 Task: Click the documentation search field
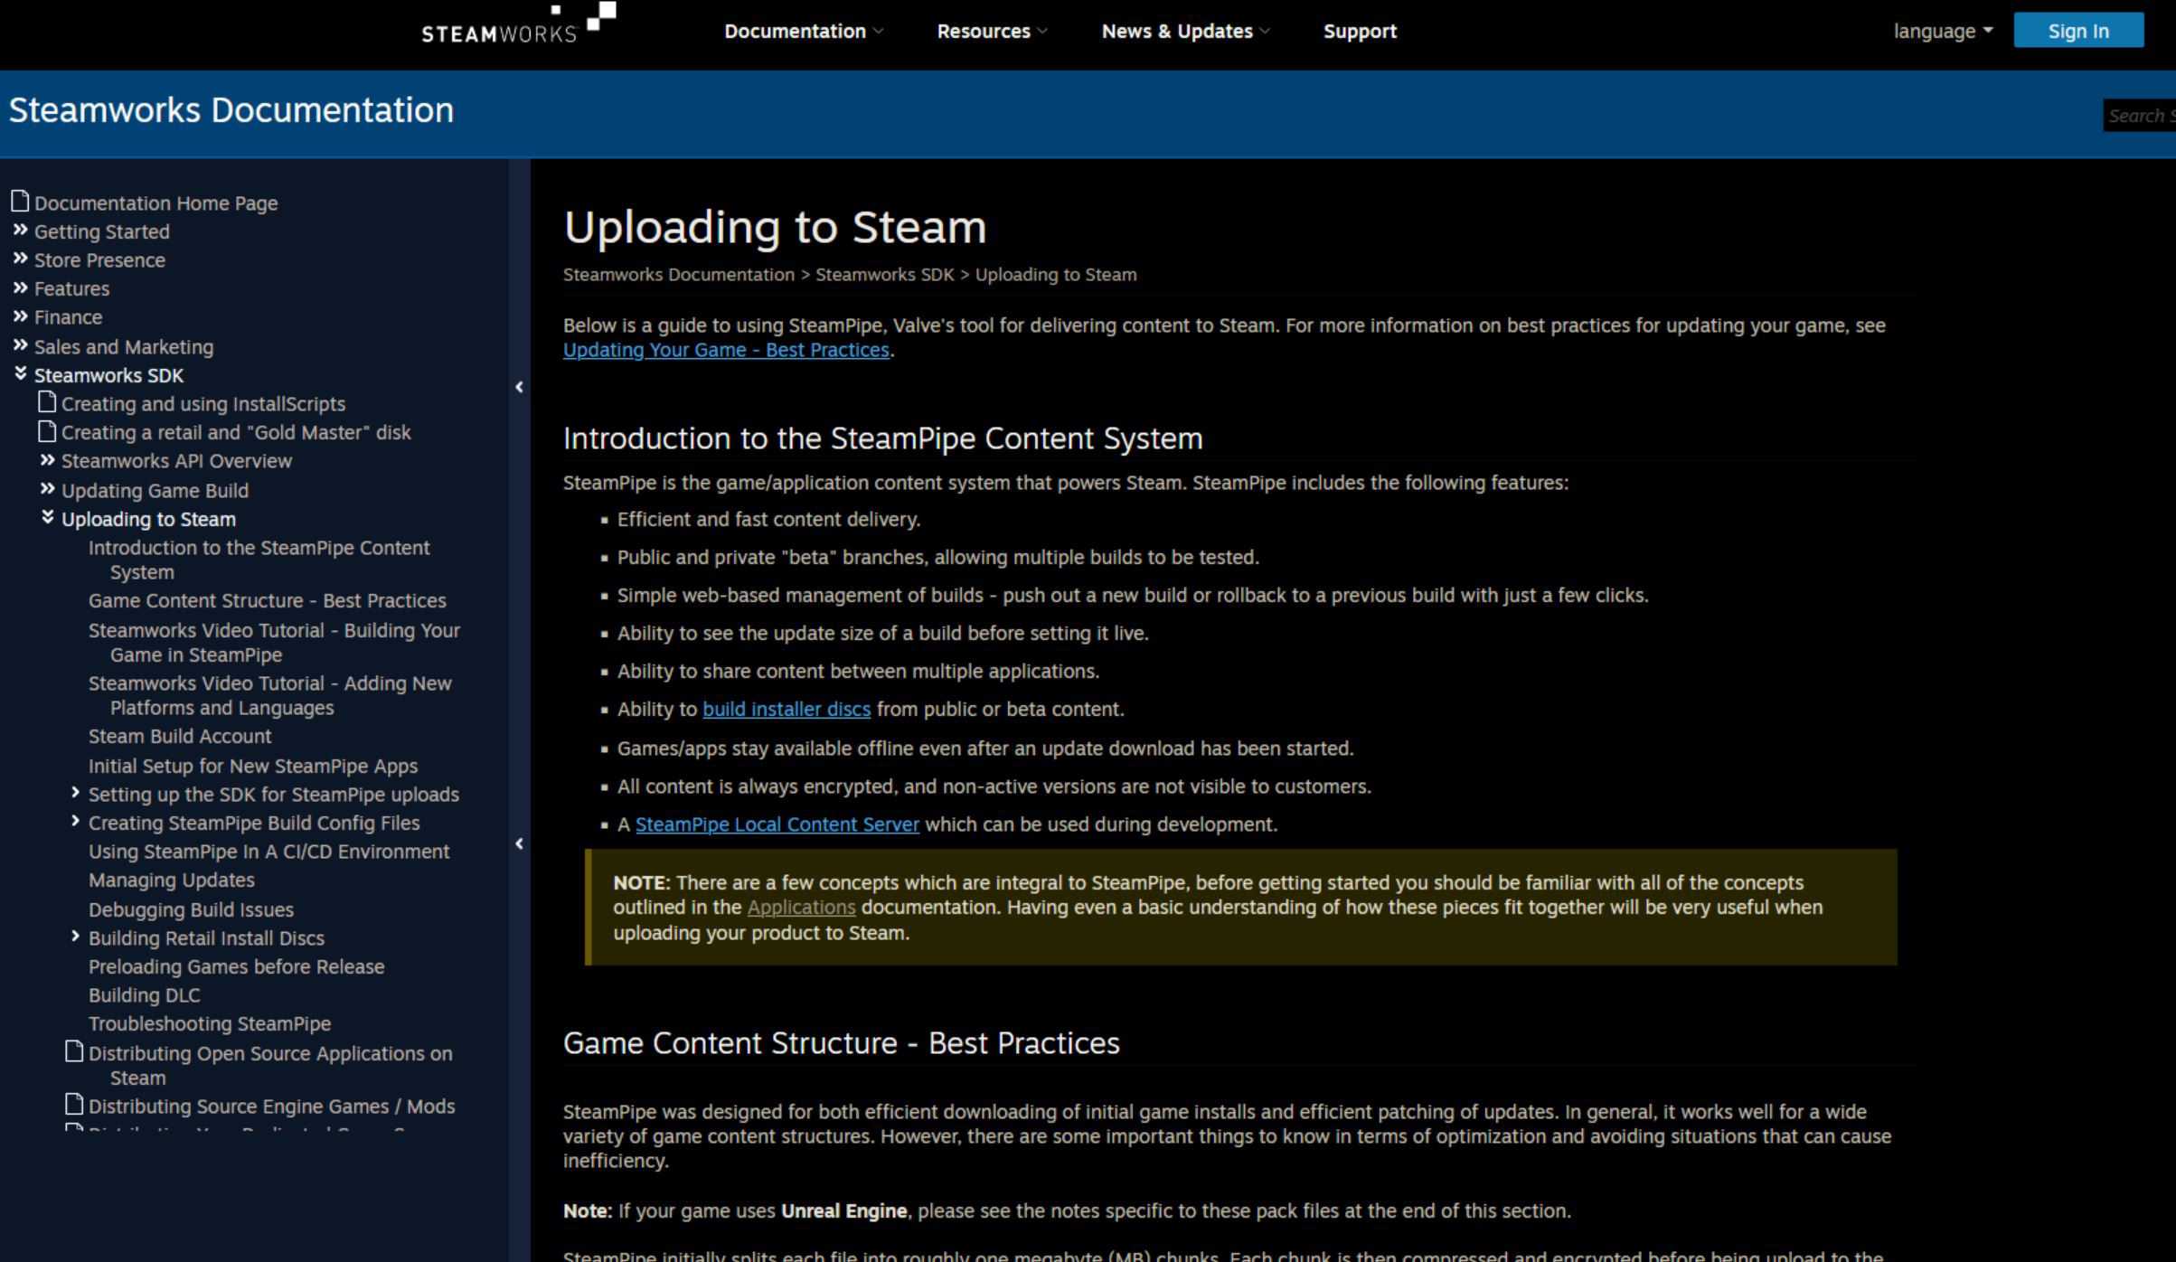2139,116
